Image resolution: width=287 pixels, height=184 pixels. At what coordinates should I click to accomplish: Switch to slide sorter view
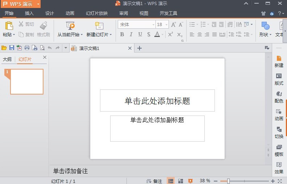180,181
